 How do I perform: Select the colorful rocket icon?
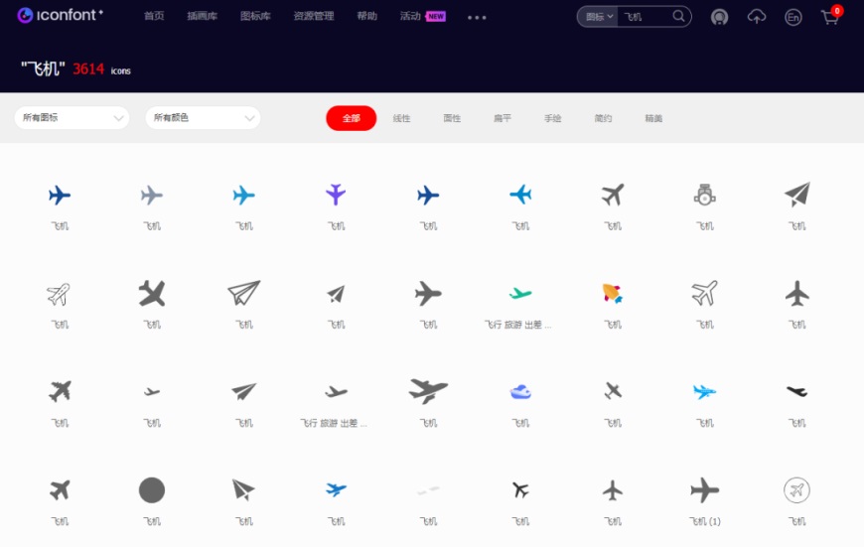(612, 293)
